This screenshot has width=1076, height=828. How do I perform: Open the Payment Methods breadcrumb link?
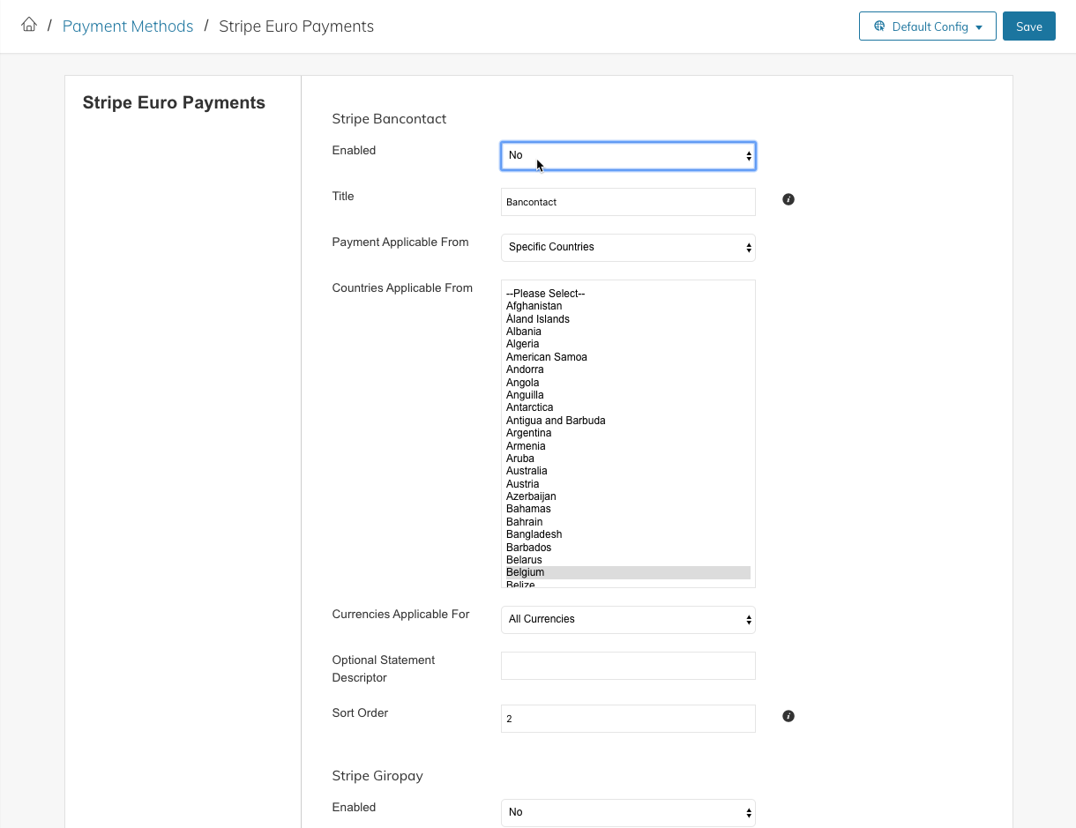(128, 26)
